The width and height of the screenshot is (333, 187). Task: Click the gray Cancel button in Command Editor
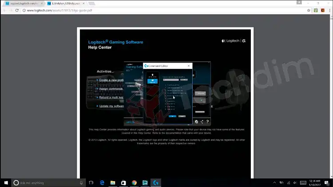(x=182, y=116)
